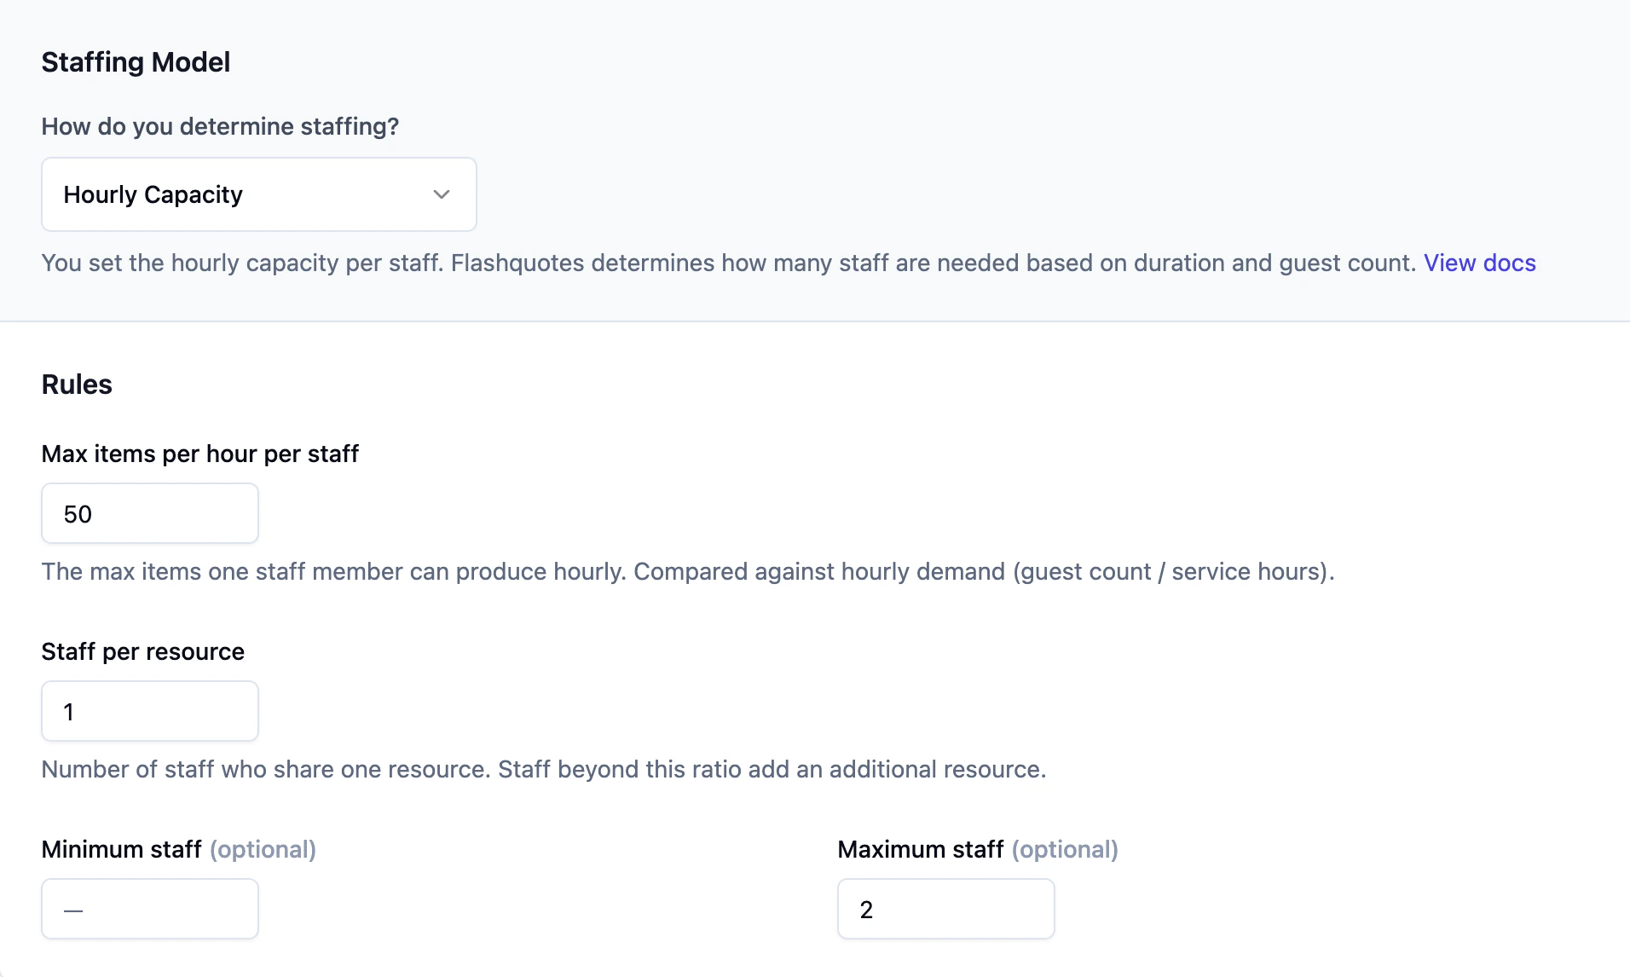Select the value 50 in the max items field
Image resolution: width=1630 pixels, height=977 pixels.
point(78,512)
